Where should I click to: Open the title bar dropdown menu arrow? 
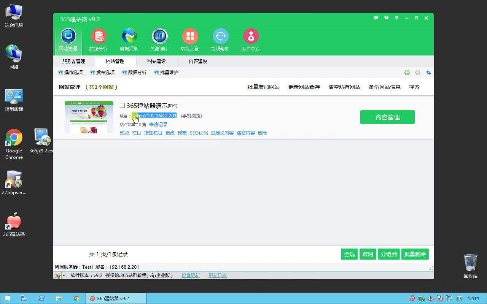396,18
